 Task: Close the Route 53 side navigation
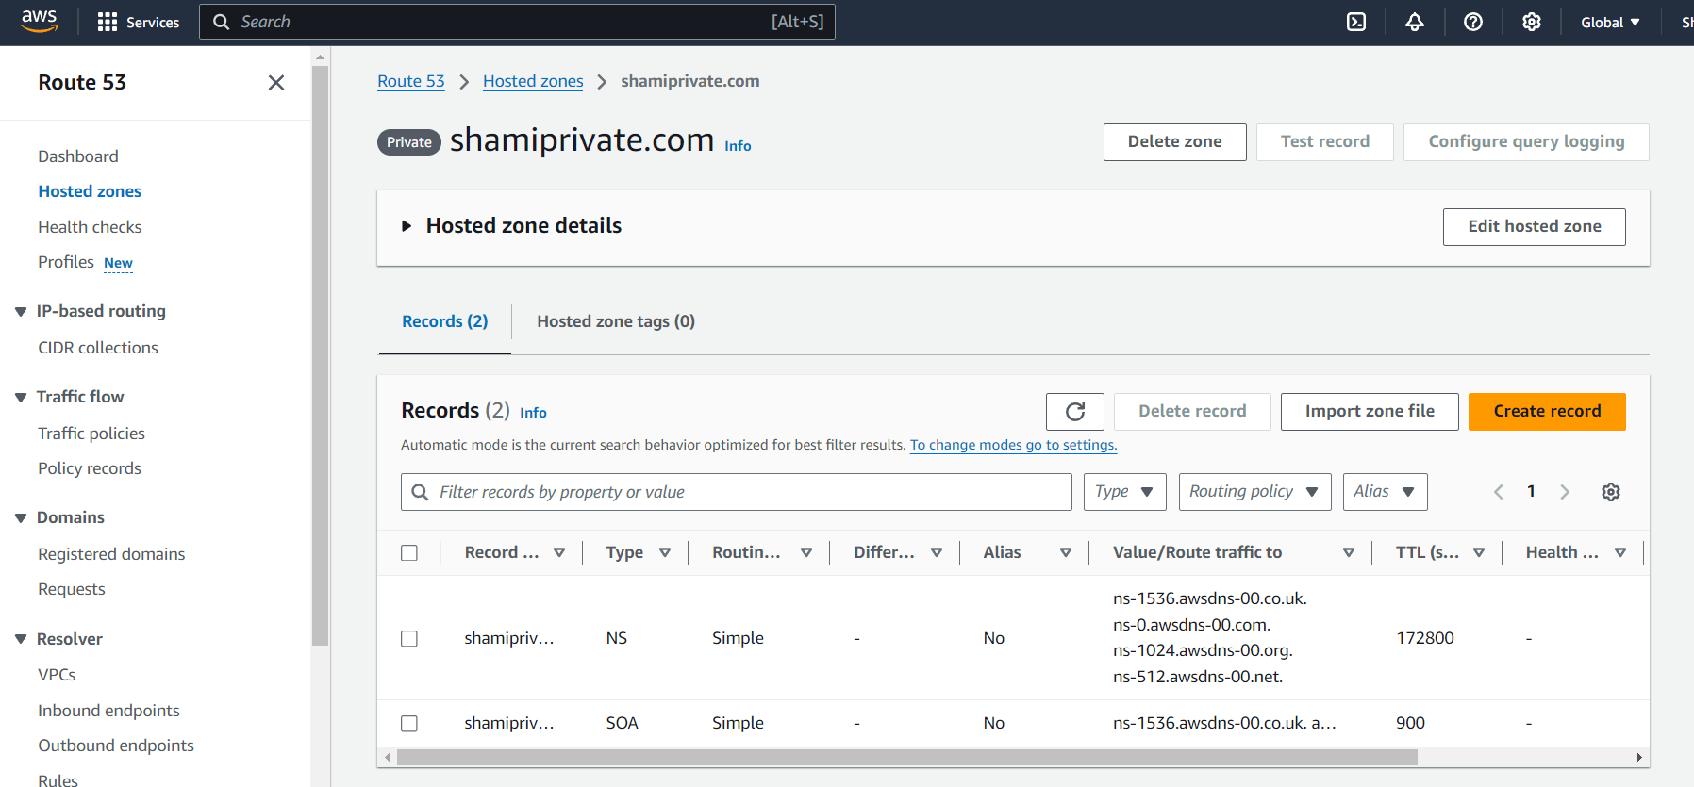pos(276,83)
